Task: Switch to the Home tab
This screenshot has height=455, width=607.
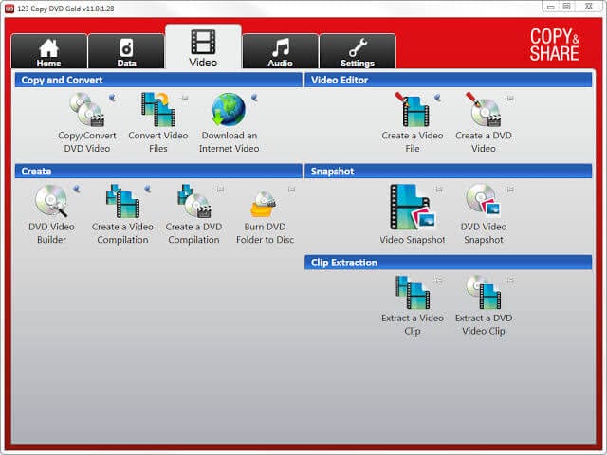Action: [48, 51]
